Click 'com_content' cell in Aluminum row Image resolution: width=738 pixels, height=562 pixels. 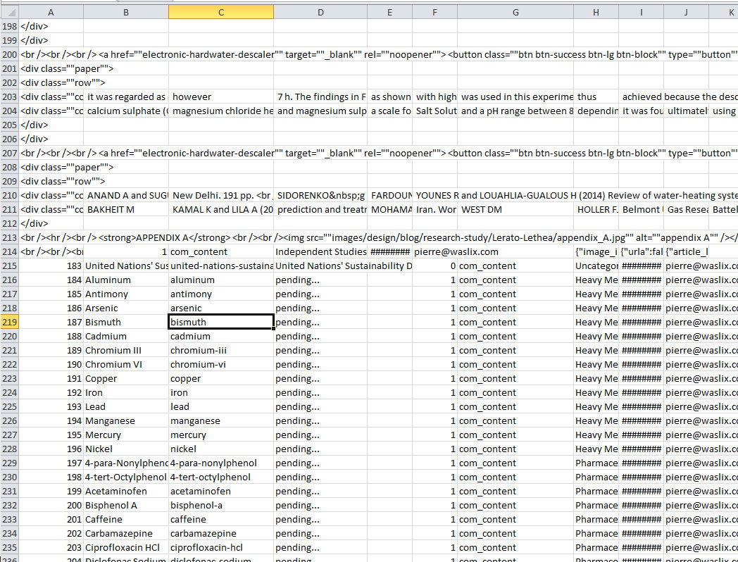click(515, 280)
